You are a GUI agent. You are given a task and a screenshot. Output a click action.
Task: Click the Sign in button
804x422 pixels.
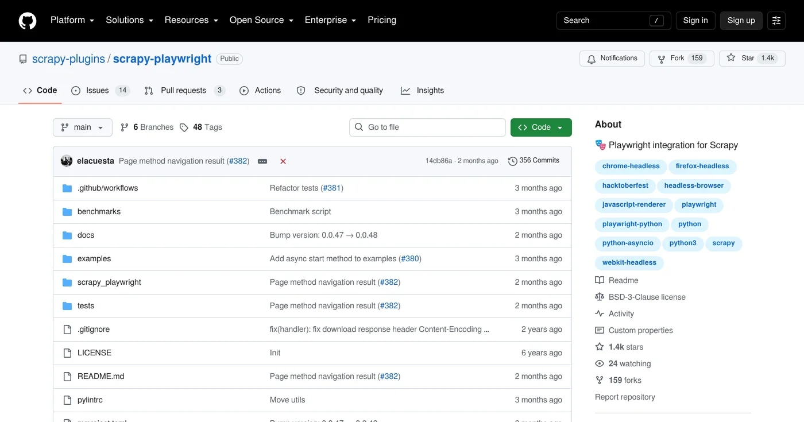[x=695, y=21]
